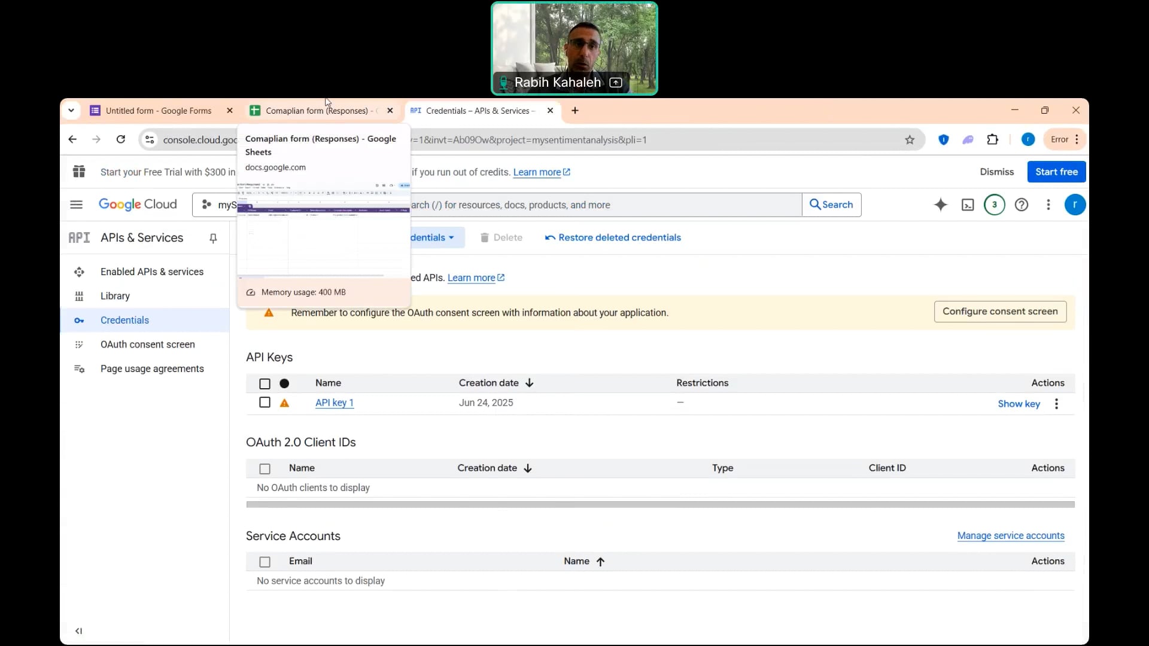1149x646 pixels.
Task: Sort API Keys by Creation date
Action: pos(496,383)
